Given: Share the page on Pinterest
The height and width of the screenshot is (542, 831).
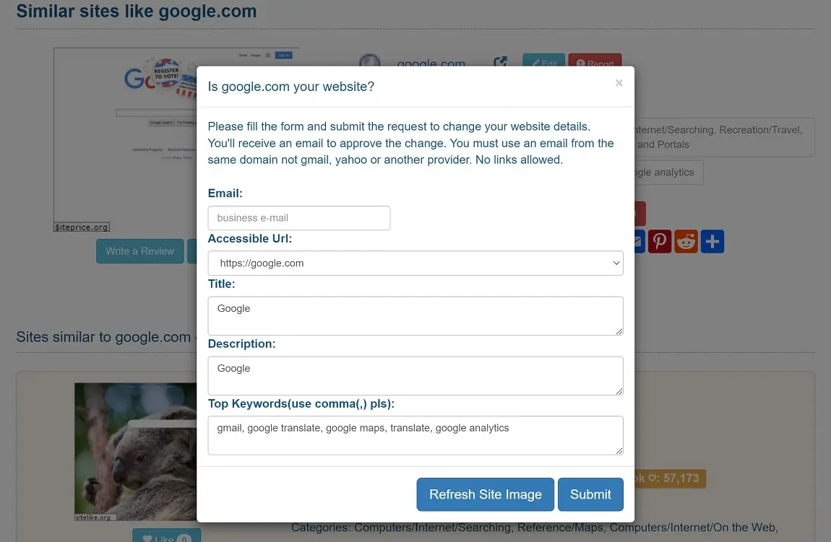Looking at the screenshot, I should [x=660, y=241].
